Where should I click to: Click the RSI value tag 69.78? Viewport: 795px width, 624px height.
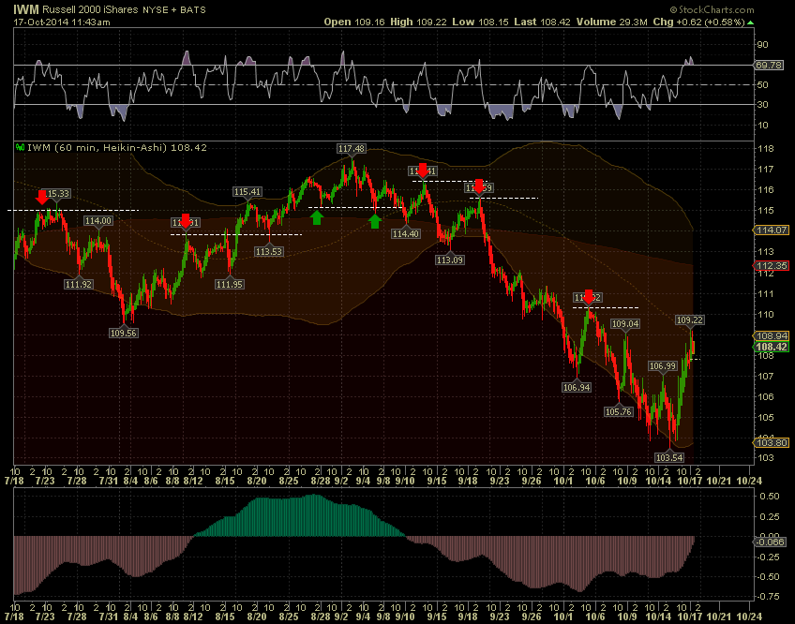(769, 65)
